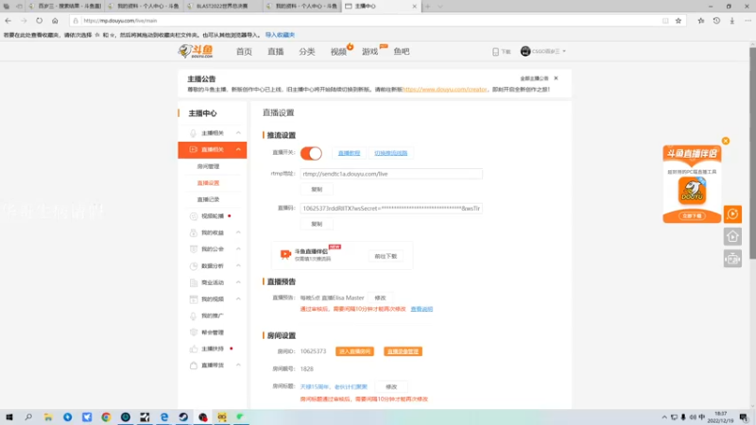Image resolution: width=756 pixels, height=425 pixels.
Task: Click the 直播教程 link
Action: point(349,153)
